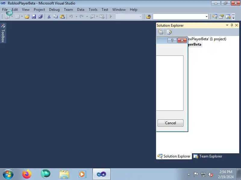This screenshot has width=241, height=180.
Task: Open the Windows Start menu orb
Action: [8, 174]
